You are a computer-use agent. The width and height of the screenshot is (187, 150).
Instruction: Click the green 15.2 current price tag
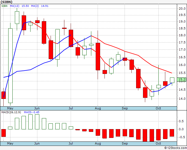(182, 79)
